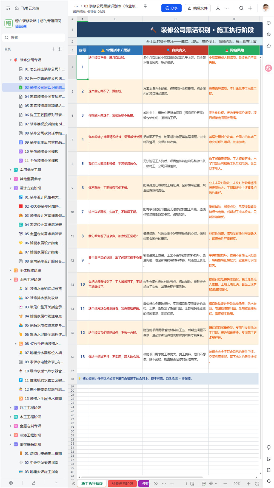Expand the 实用参考工具 folder

click(x=11, y=170)
